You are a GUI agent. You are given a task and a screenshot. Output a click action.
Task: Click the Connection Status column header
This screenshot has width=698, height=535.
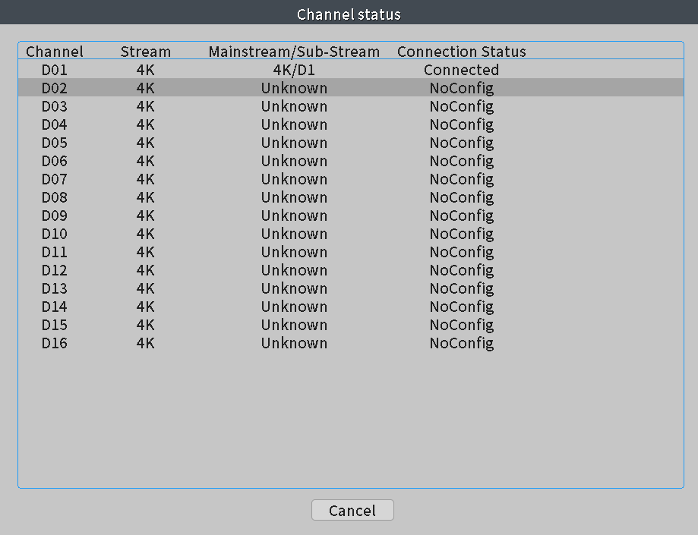[x=462, y=52]
